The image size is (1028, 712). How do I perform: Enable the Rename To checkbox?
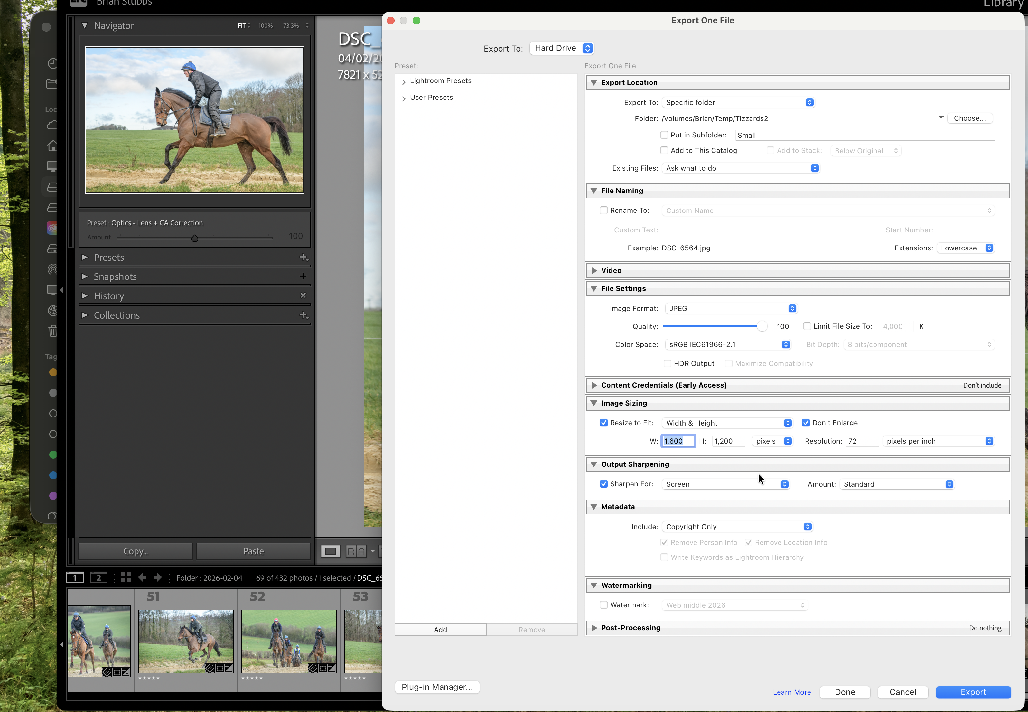coord(604,210)
